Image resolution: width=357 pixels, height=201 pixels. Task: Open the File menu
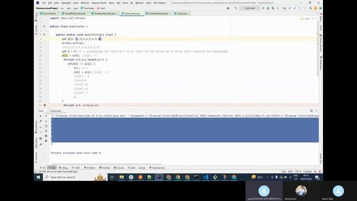click(44, 3)
